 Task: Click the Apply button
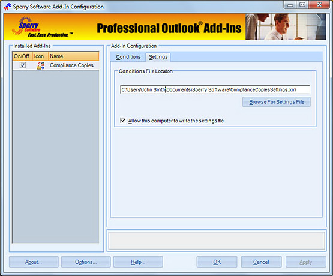click(x=306, y=262)
